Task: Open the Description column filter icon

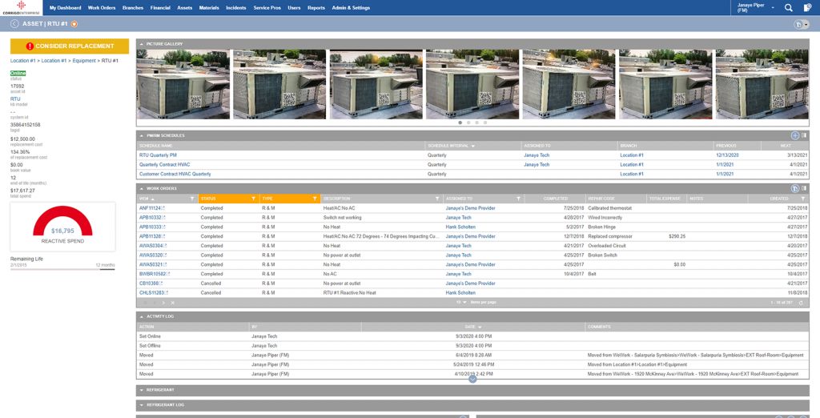Action: 437,199
